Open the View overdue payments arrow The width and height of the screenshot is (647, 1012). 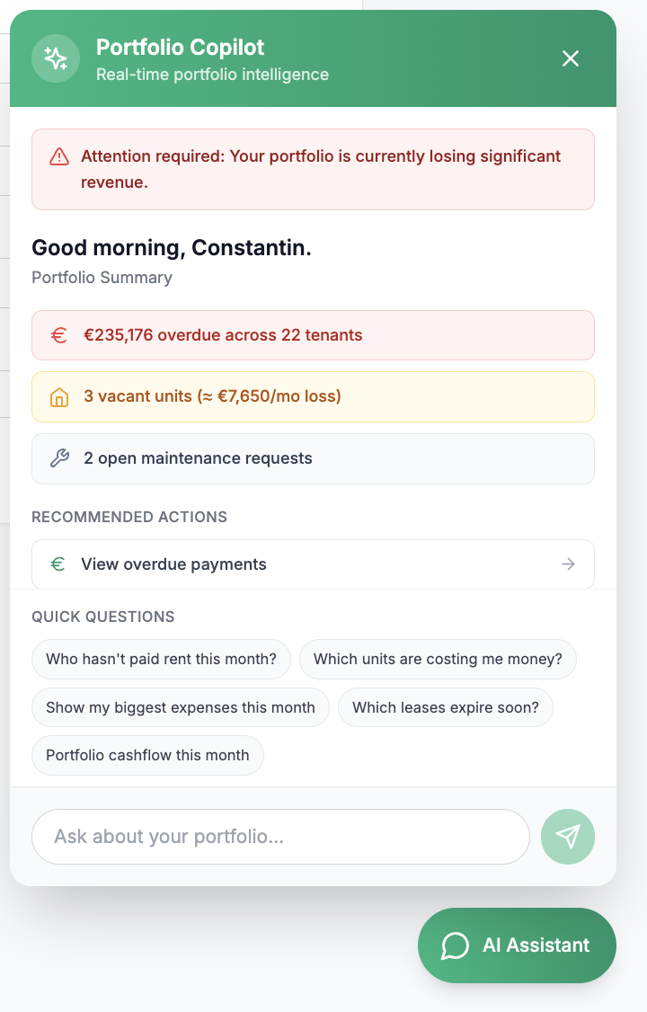[568, 564]
